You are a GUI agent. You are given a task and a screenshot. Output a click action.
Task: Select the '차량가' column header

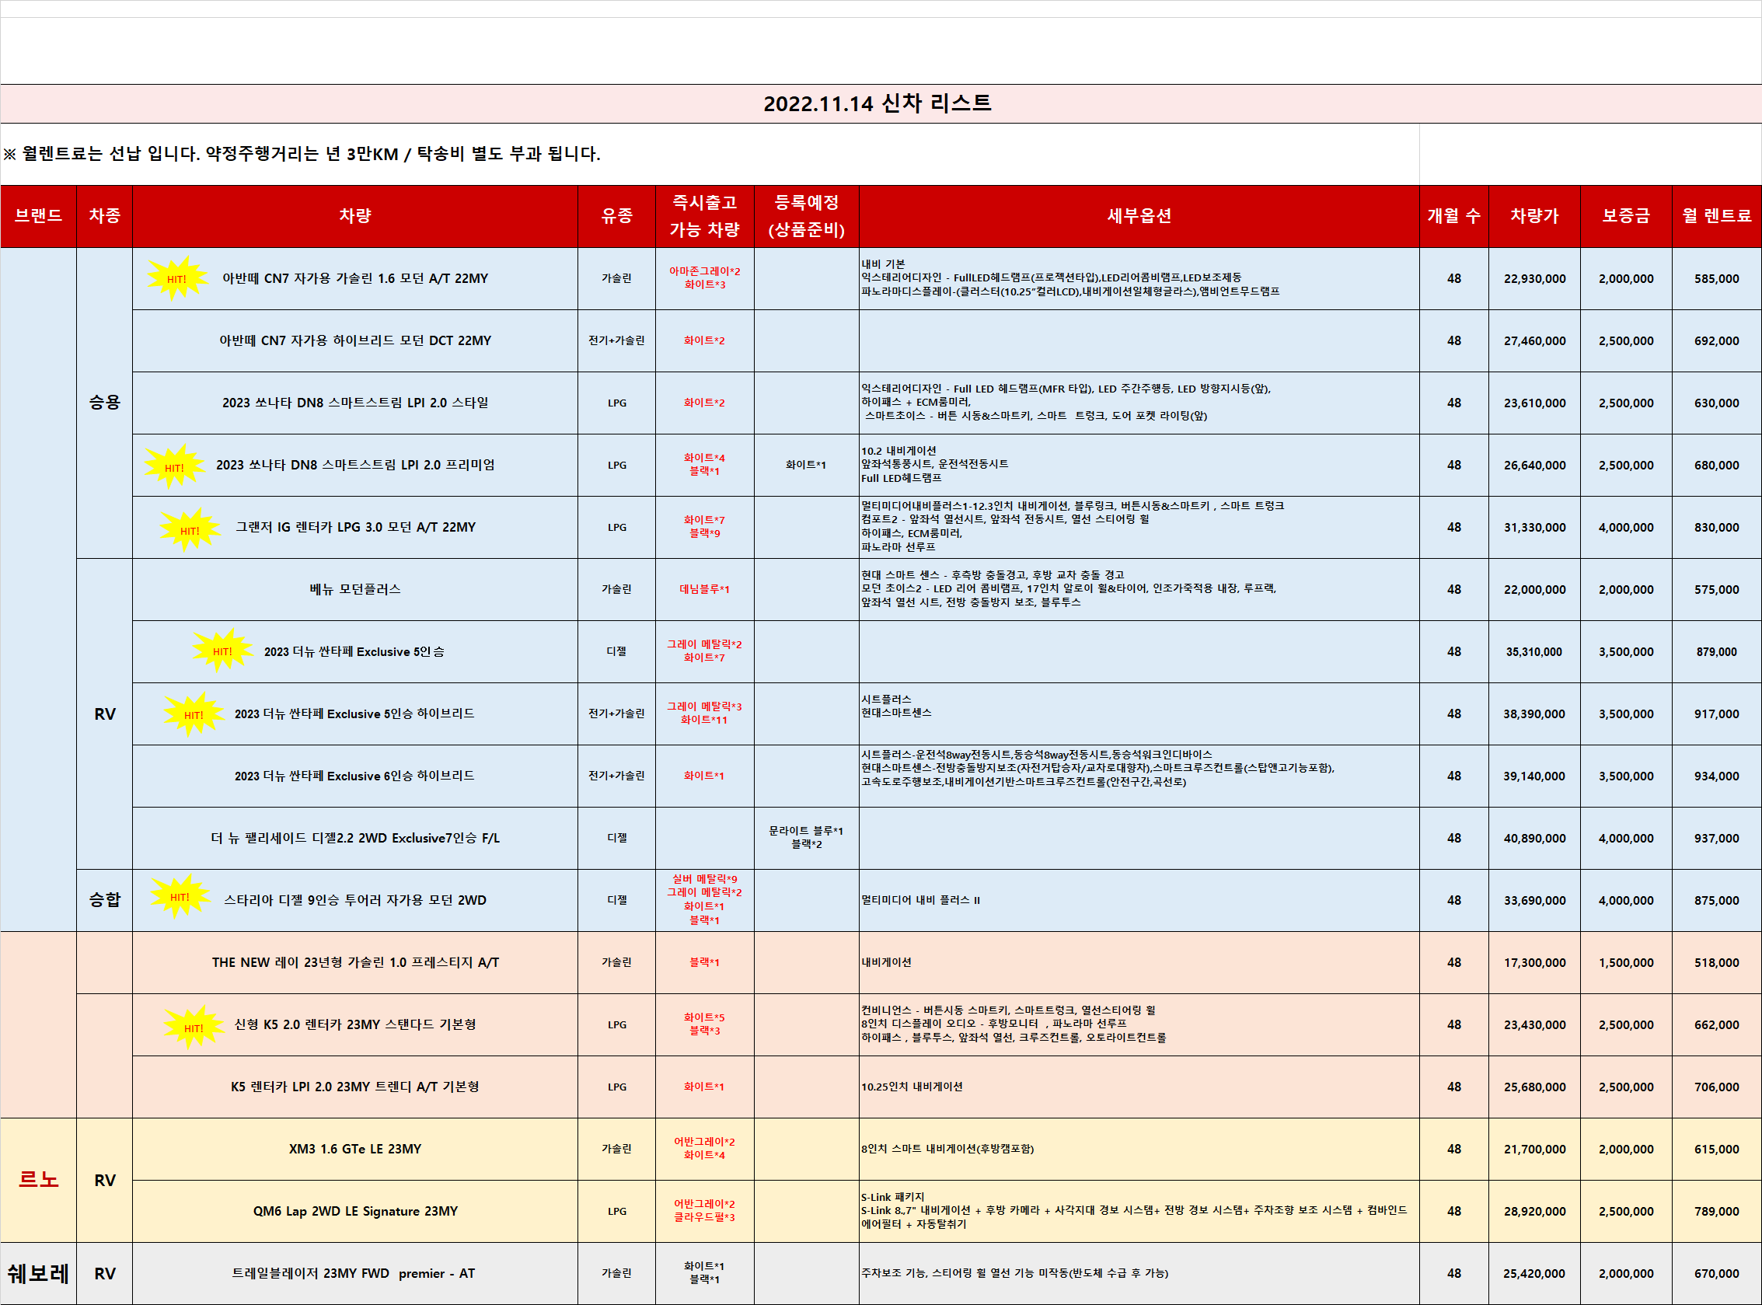tap(1534, 216)
